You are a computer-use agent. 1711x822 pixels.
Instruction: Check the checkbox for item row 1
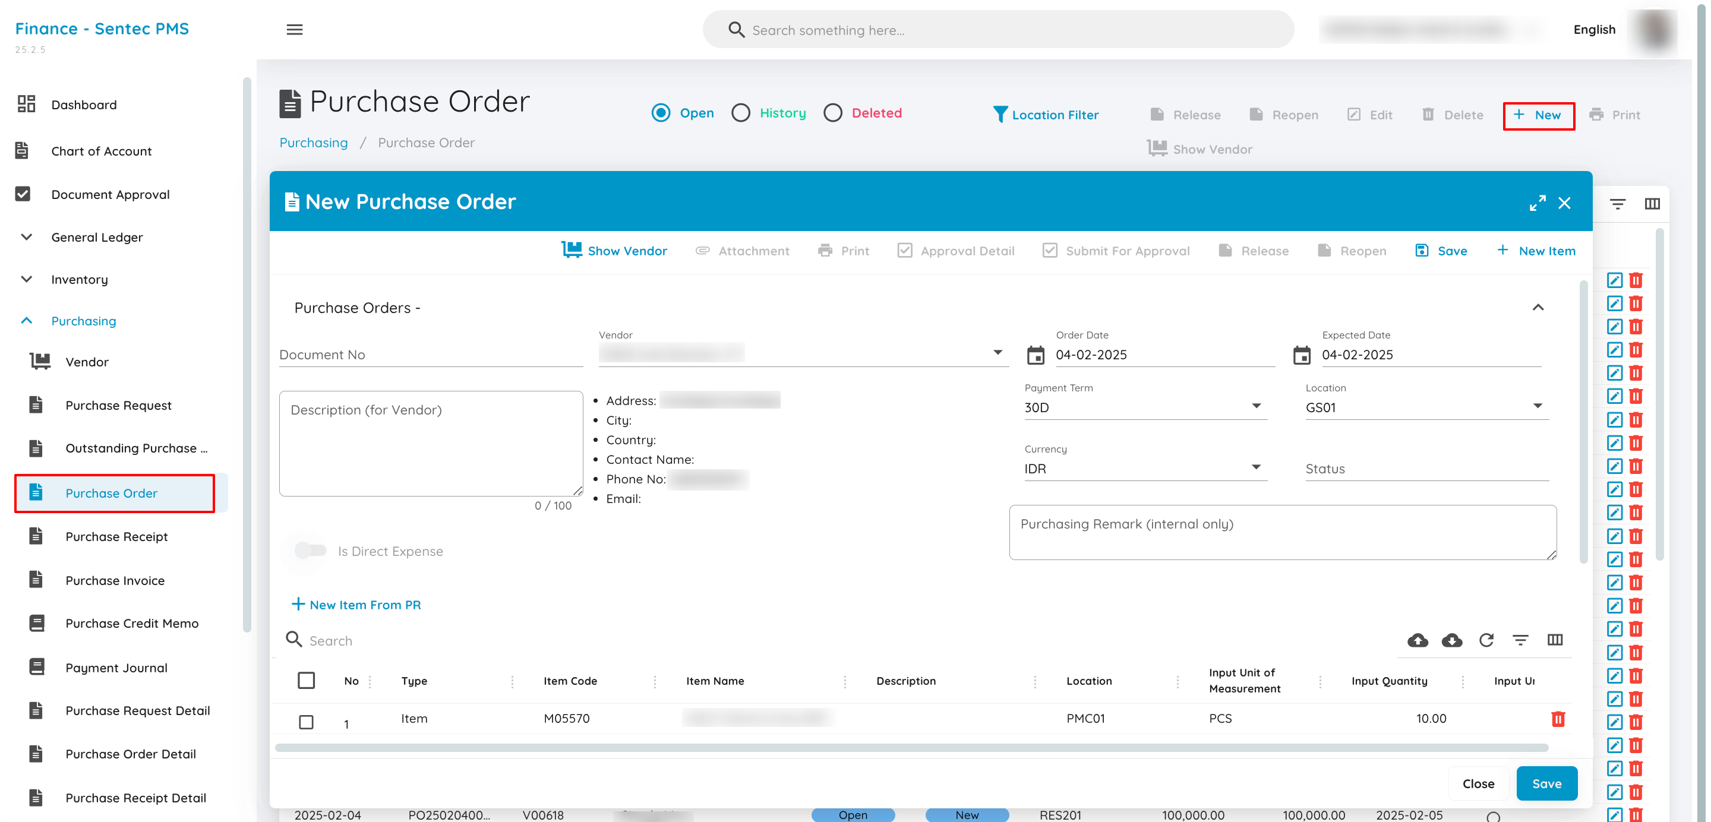click(306, 722)
